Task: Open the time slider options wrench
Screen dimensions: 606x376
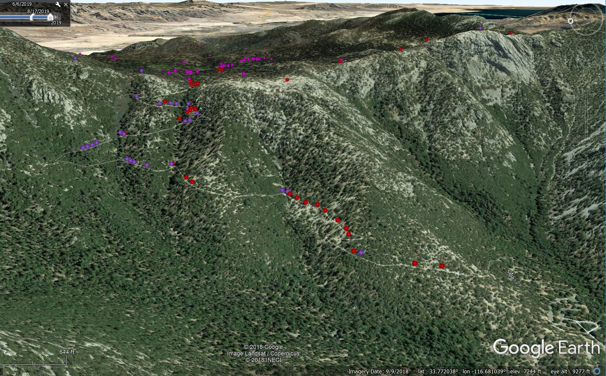Action: tap(58, 4)
